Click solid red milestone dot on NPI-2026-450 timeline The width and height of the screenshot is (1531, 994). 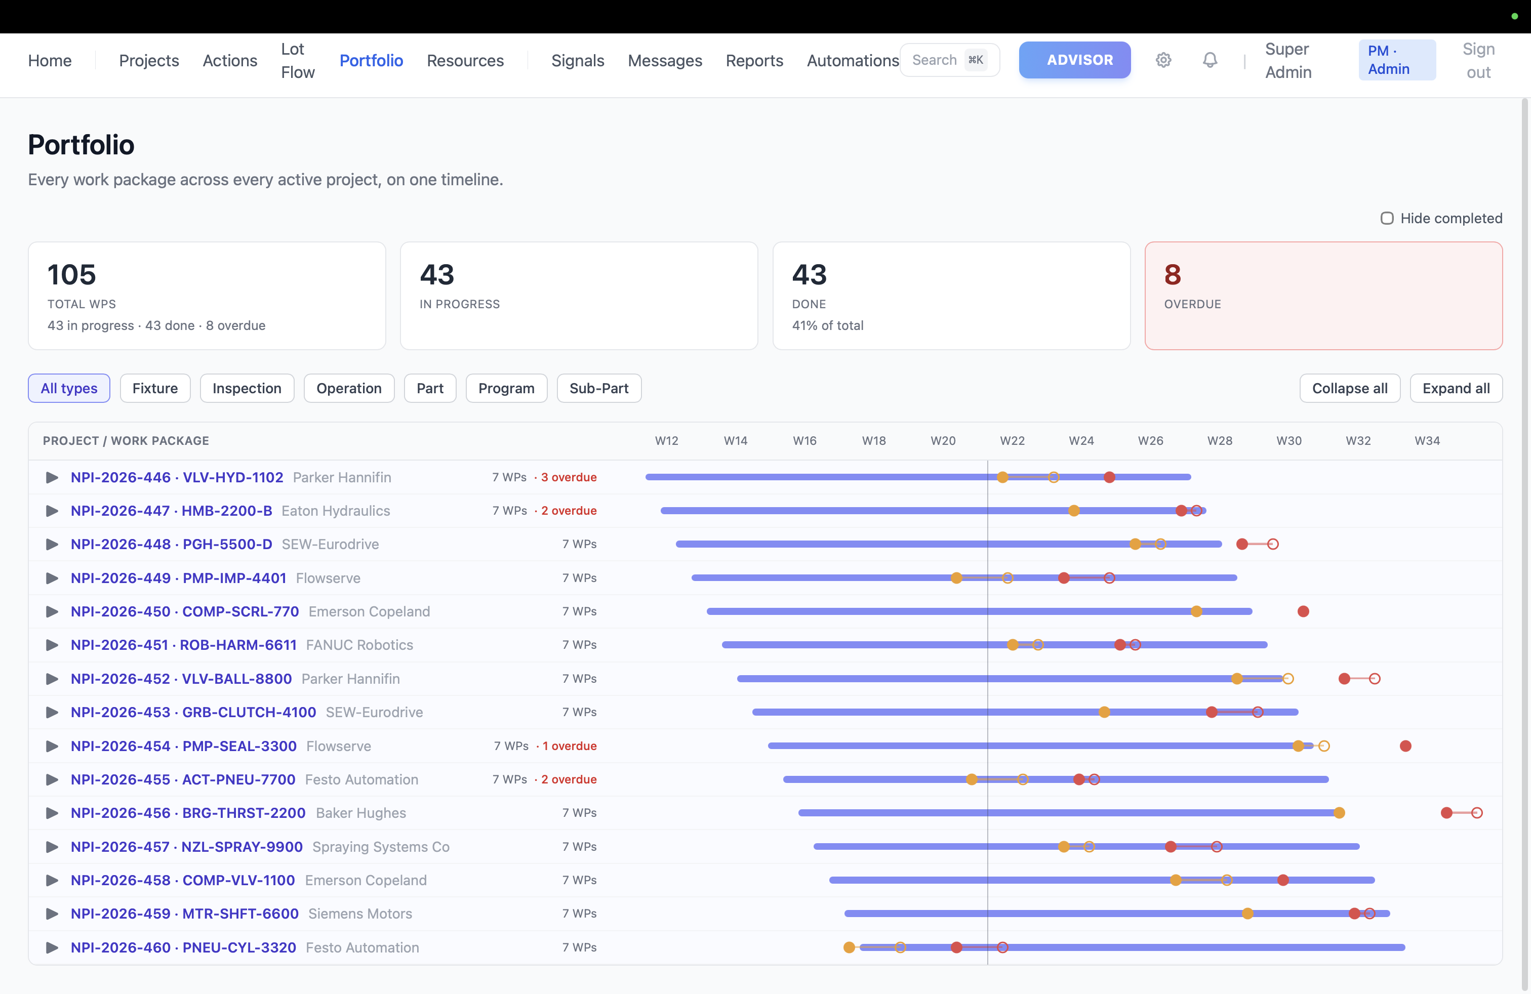pos(1303,611)
